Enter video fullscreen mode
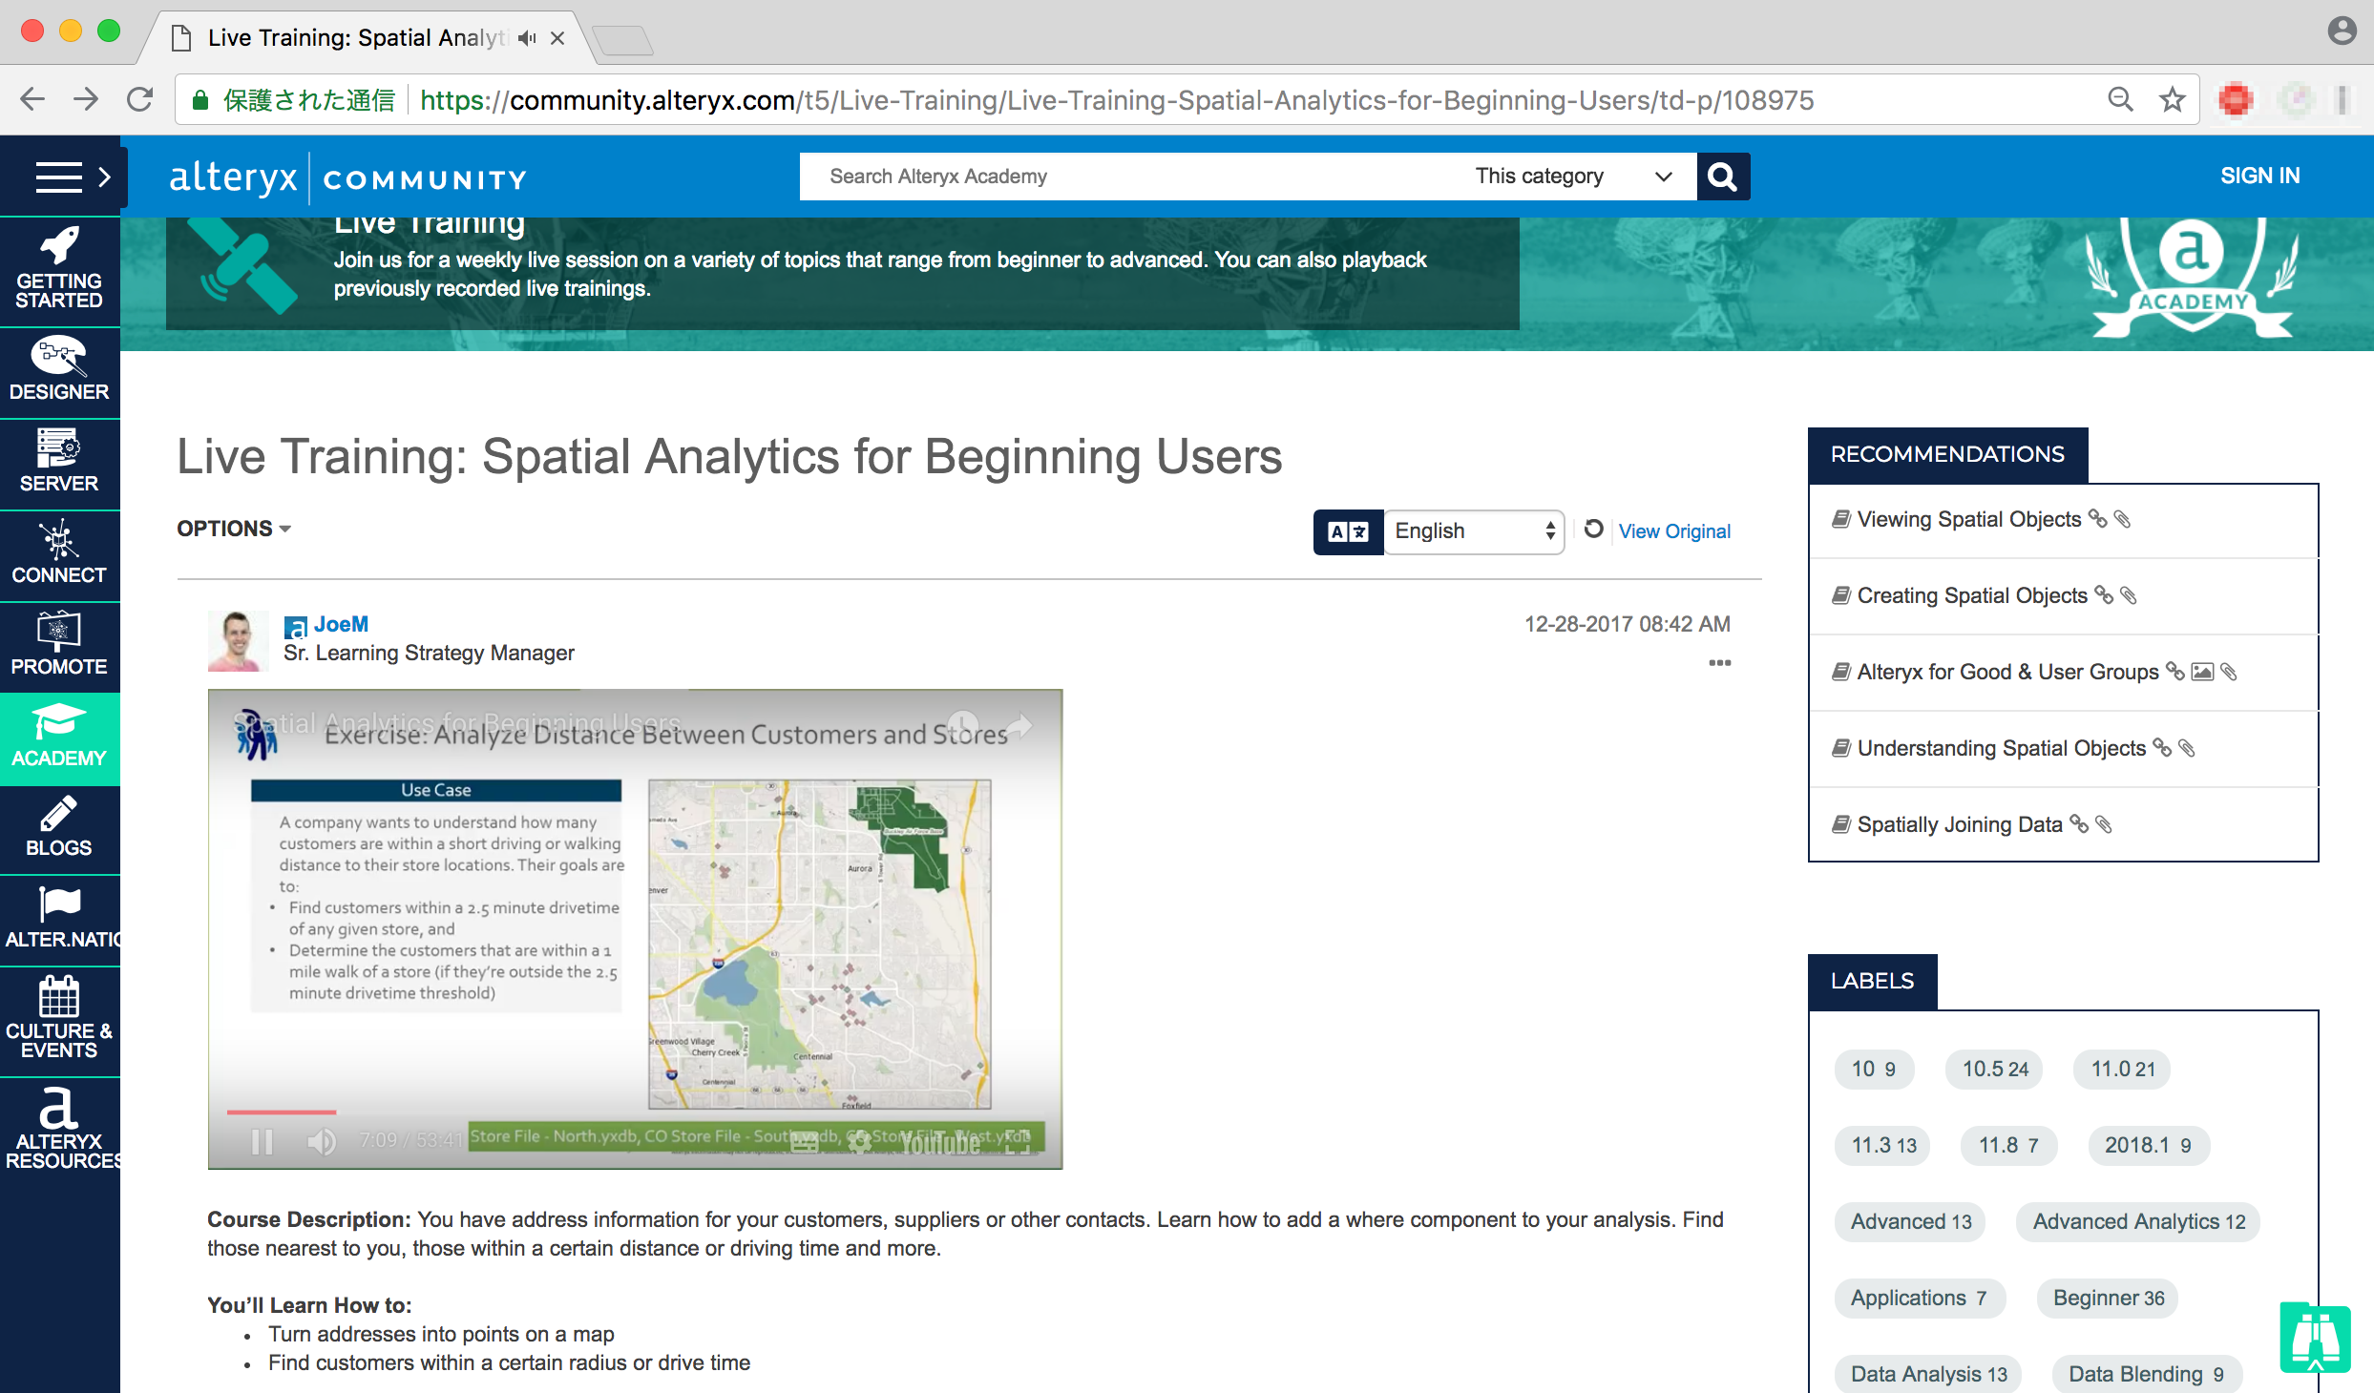 pyautogui.click(x=1019, y=1141)
